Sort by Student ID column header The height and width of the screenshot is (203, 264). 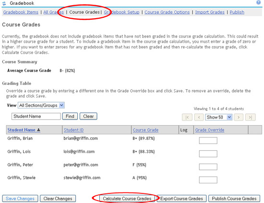pos(73,130)
